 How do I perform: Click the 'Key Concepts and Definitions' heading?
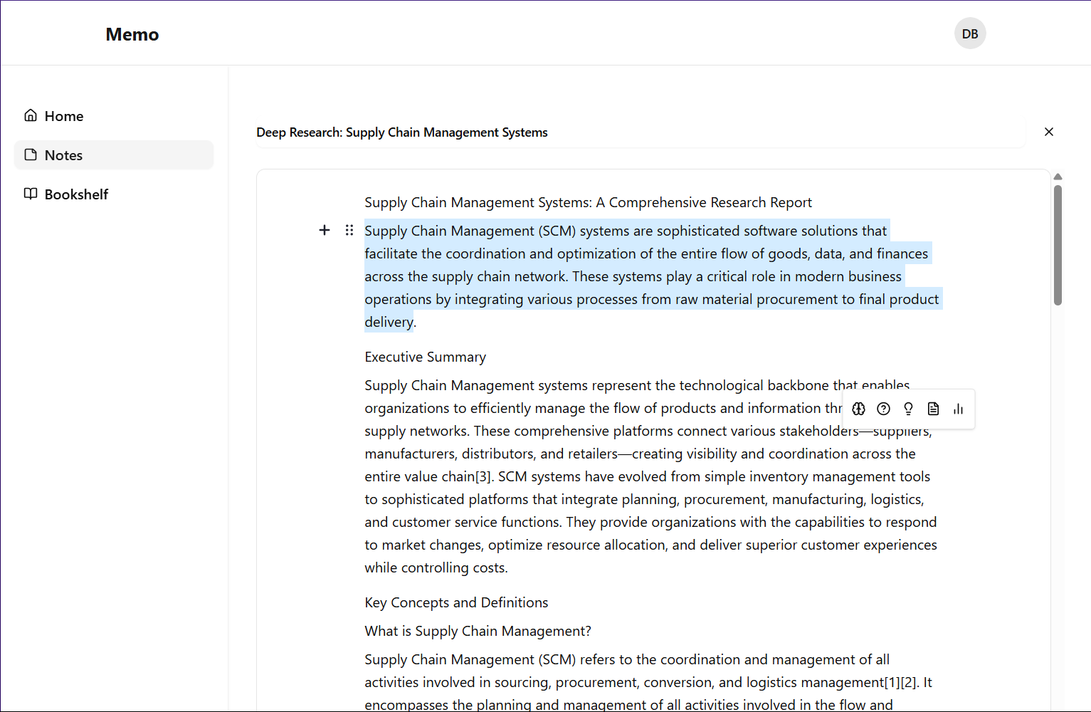tap(456, 603)
